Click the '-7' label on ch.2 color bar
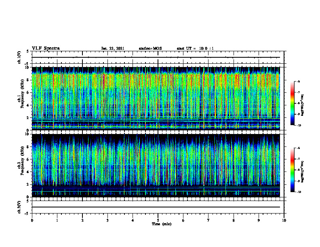The width and height of the screenshot is (320, 247). pyautogui.click(x=298, y=159)
